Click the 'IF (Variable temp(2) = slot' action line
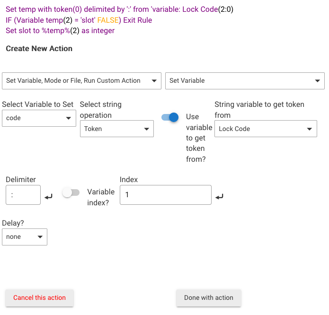This screenshot has width=329, height=315. click(x=79, y=20)
